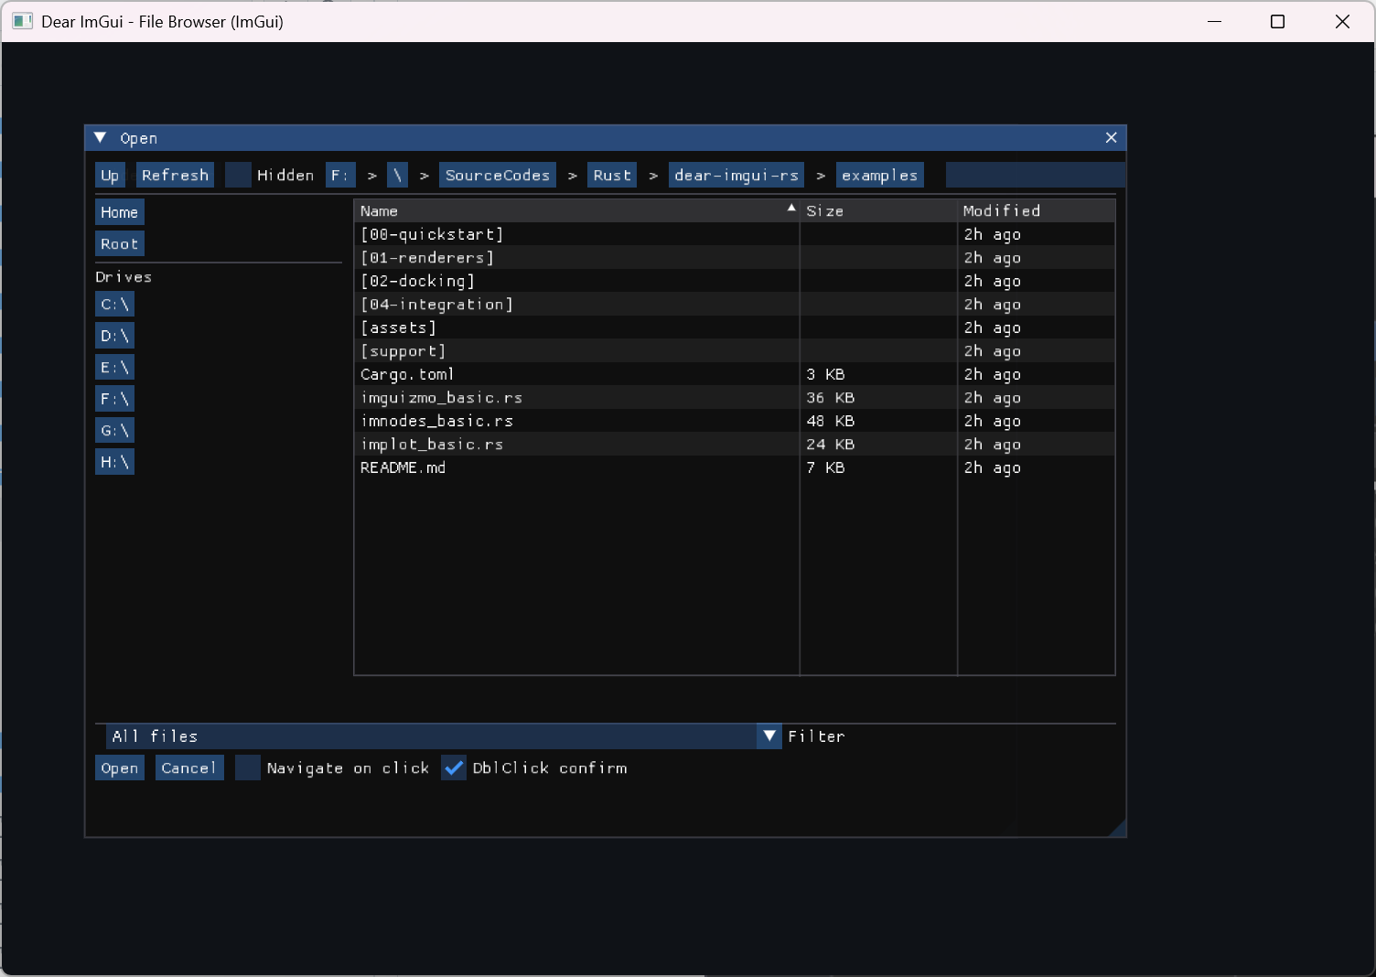This screenshot has width=1376, height=977.
Task: Close the Dear ImGui application window
Action: 1342,21
